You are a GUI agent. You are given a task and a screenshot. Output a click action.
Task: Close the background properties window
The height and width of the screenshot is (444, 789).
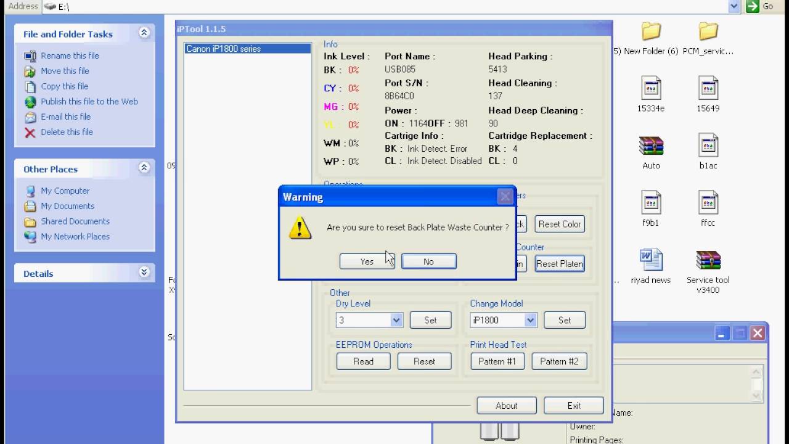pos(758,334)
